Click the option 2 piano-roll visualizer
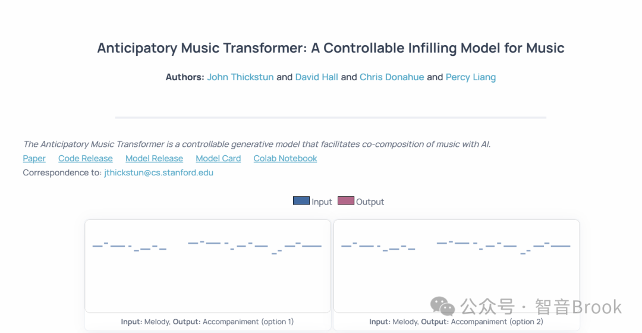 (x=456, y=266)
